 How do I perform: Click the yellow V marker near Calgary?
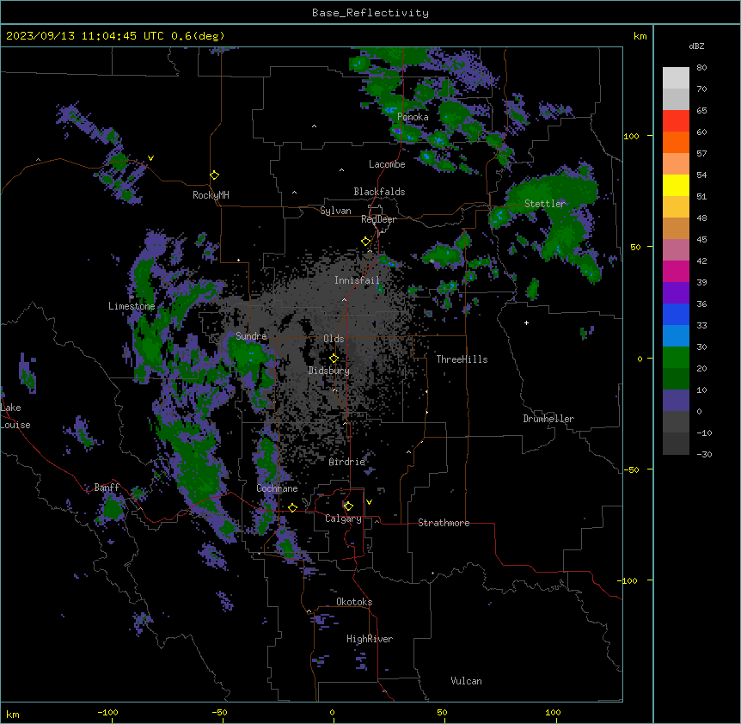point(369,502)
